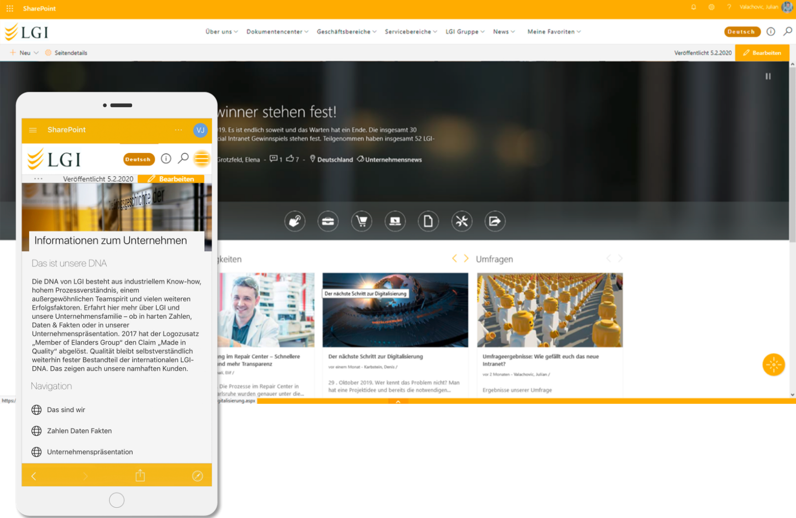Click the briefcase quick link icon
The width and height of the screenshot is (796, 518).
tap(328, 221)
